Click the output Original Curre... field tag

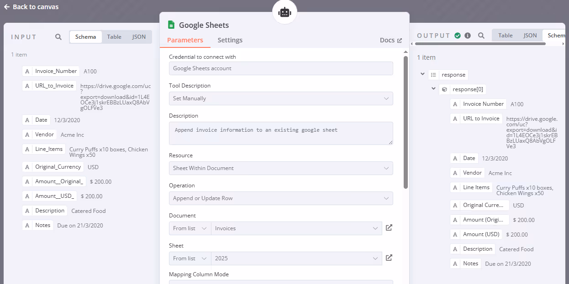pyautogui.click(x=479, y=205)
